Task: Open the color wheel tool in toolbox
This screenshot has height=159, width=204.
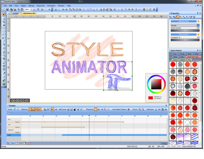Action: (x=4, y=84)
